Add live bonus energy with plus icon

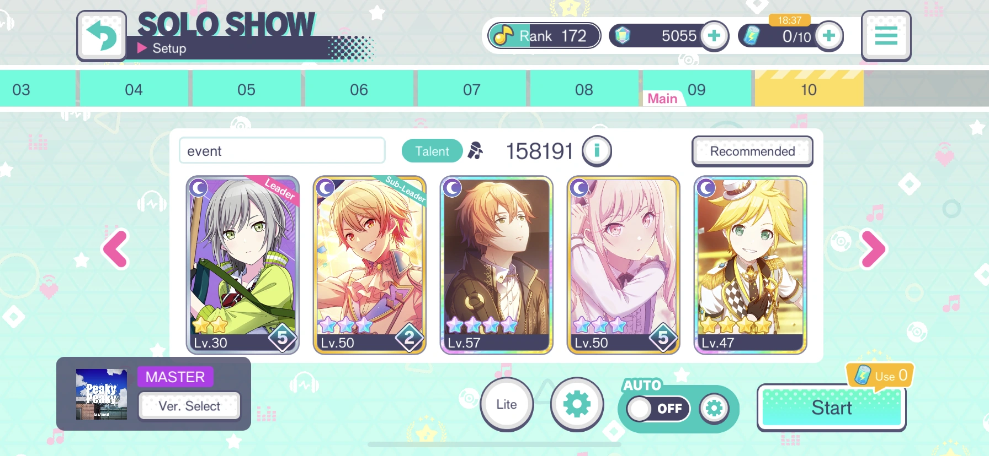(x=828, y=36)
